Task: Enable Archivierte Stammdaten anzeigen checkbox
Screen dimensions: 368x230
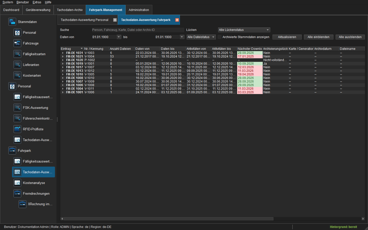Action: click(x=220, y=37)
